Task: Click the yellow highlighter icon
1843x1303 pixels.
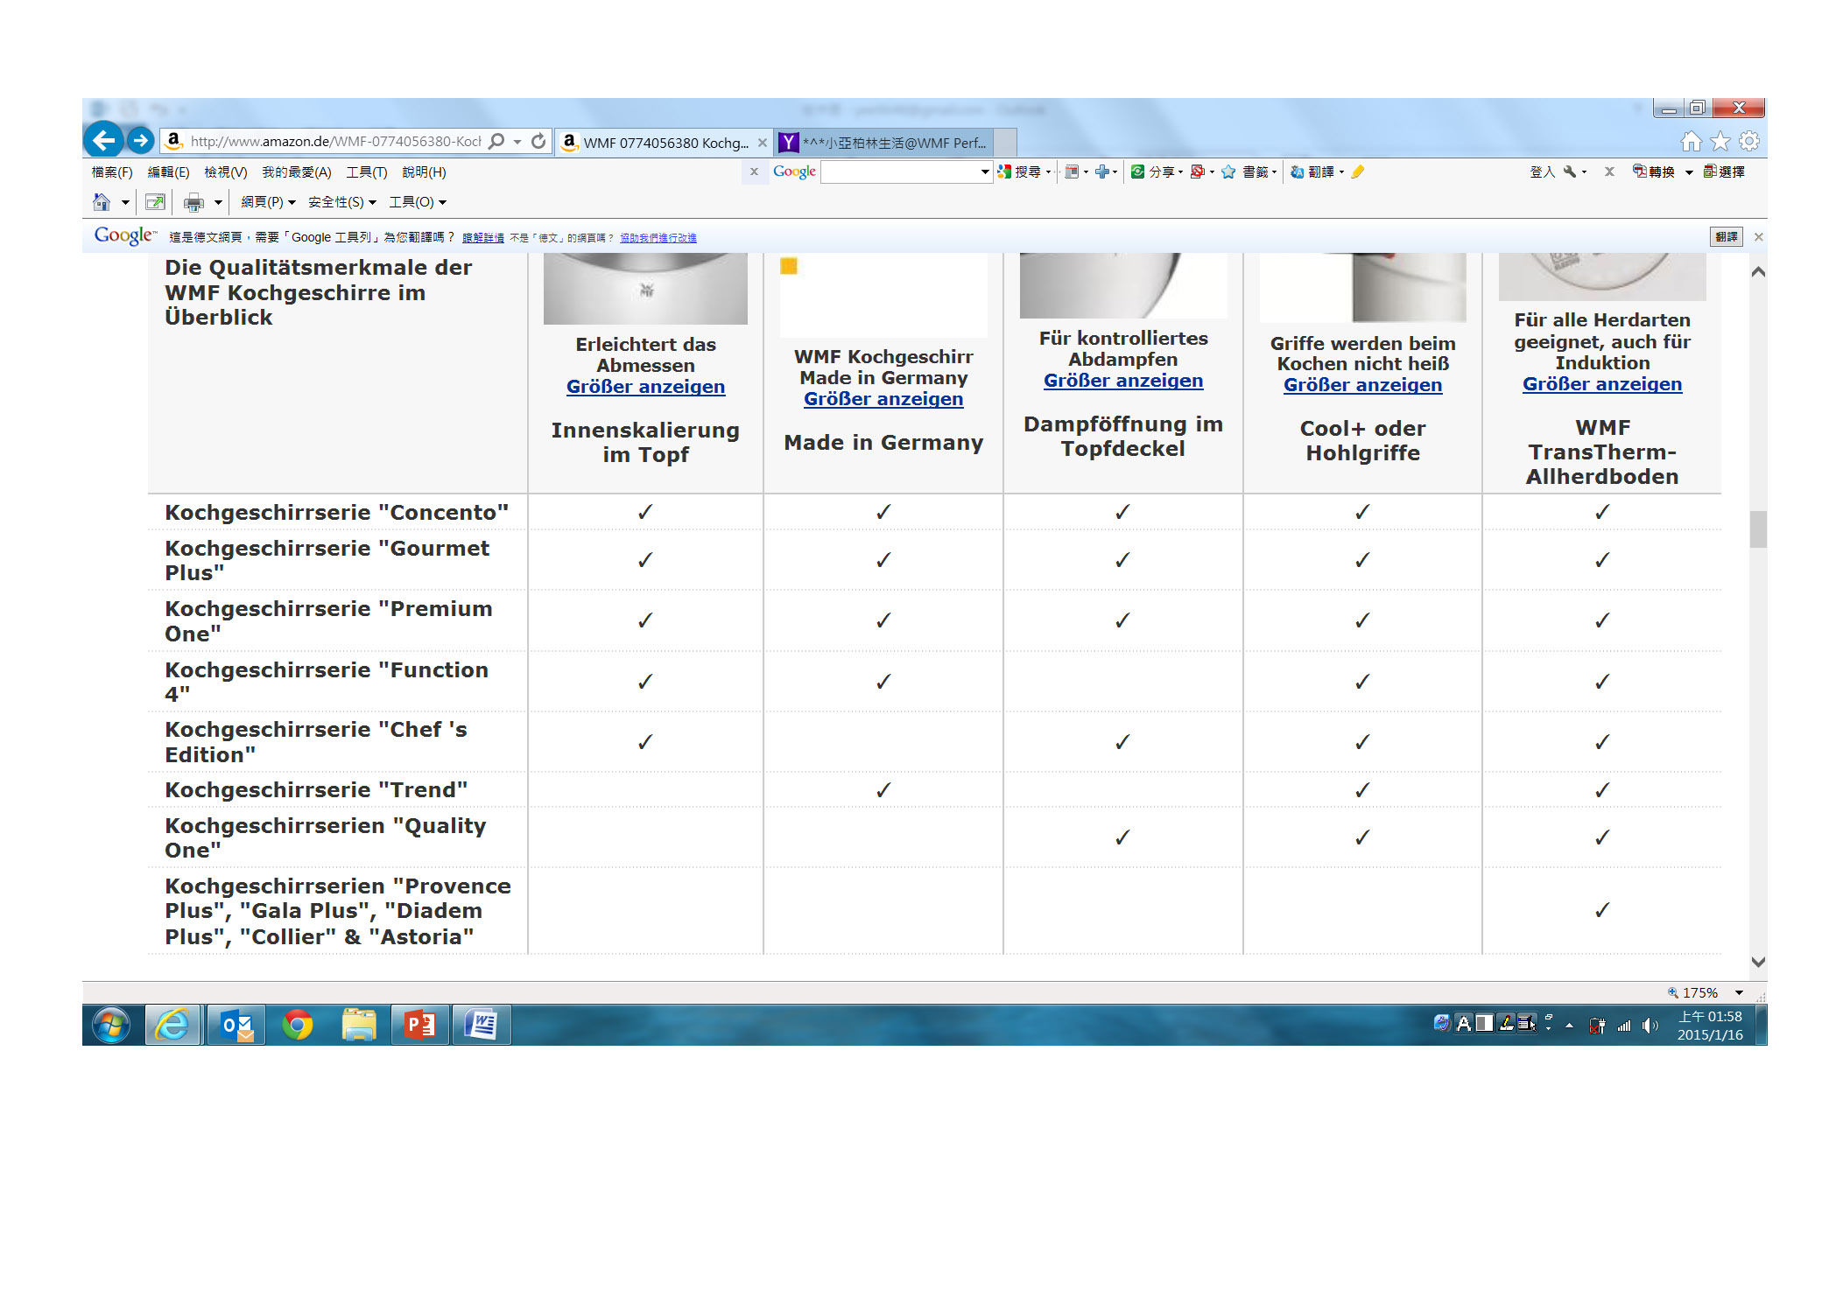Action: [x=1357, y=172]
